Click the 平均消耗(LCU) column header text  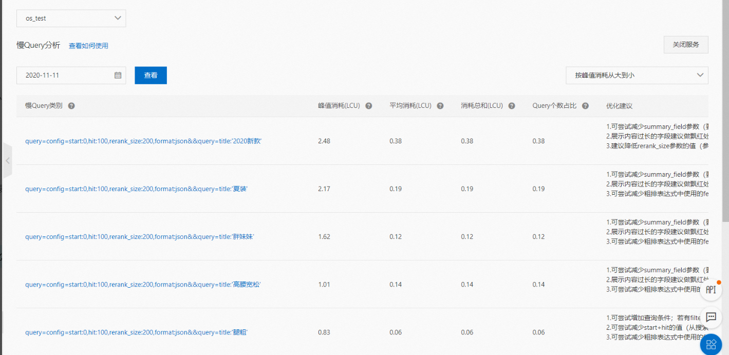pos(410,106)
